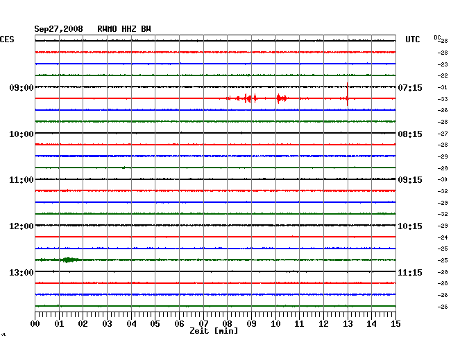
Task: Click the DC value -30
Action: (x=443, y=179)
